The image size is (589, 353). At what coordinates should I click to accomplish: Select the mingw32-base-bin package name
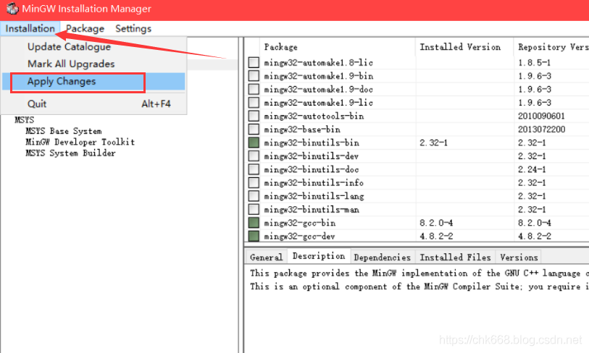pos(302,129)
